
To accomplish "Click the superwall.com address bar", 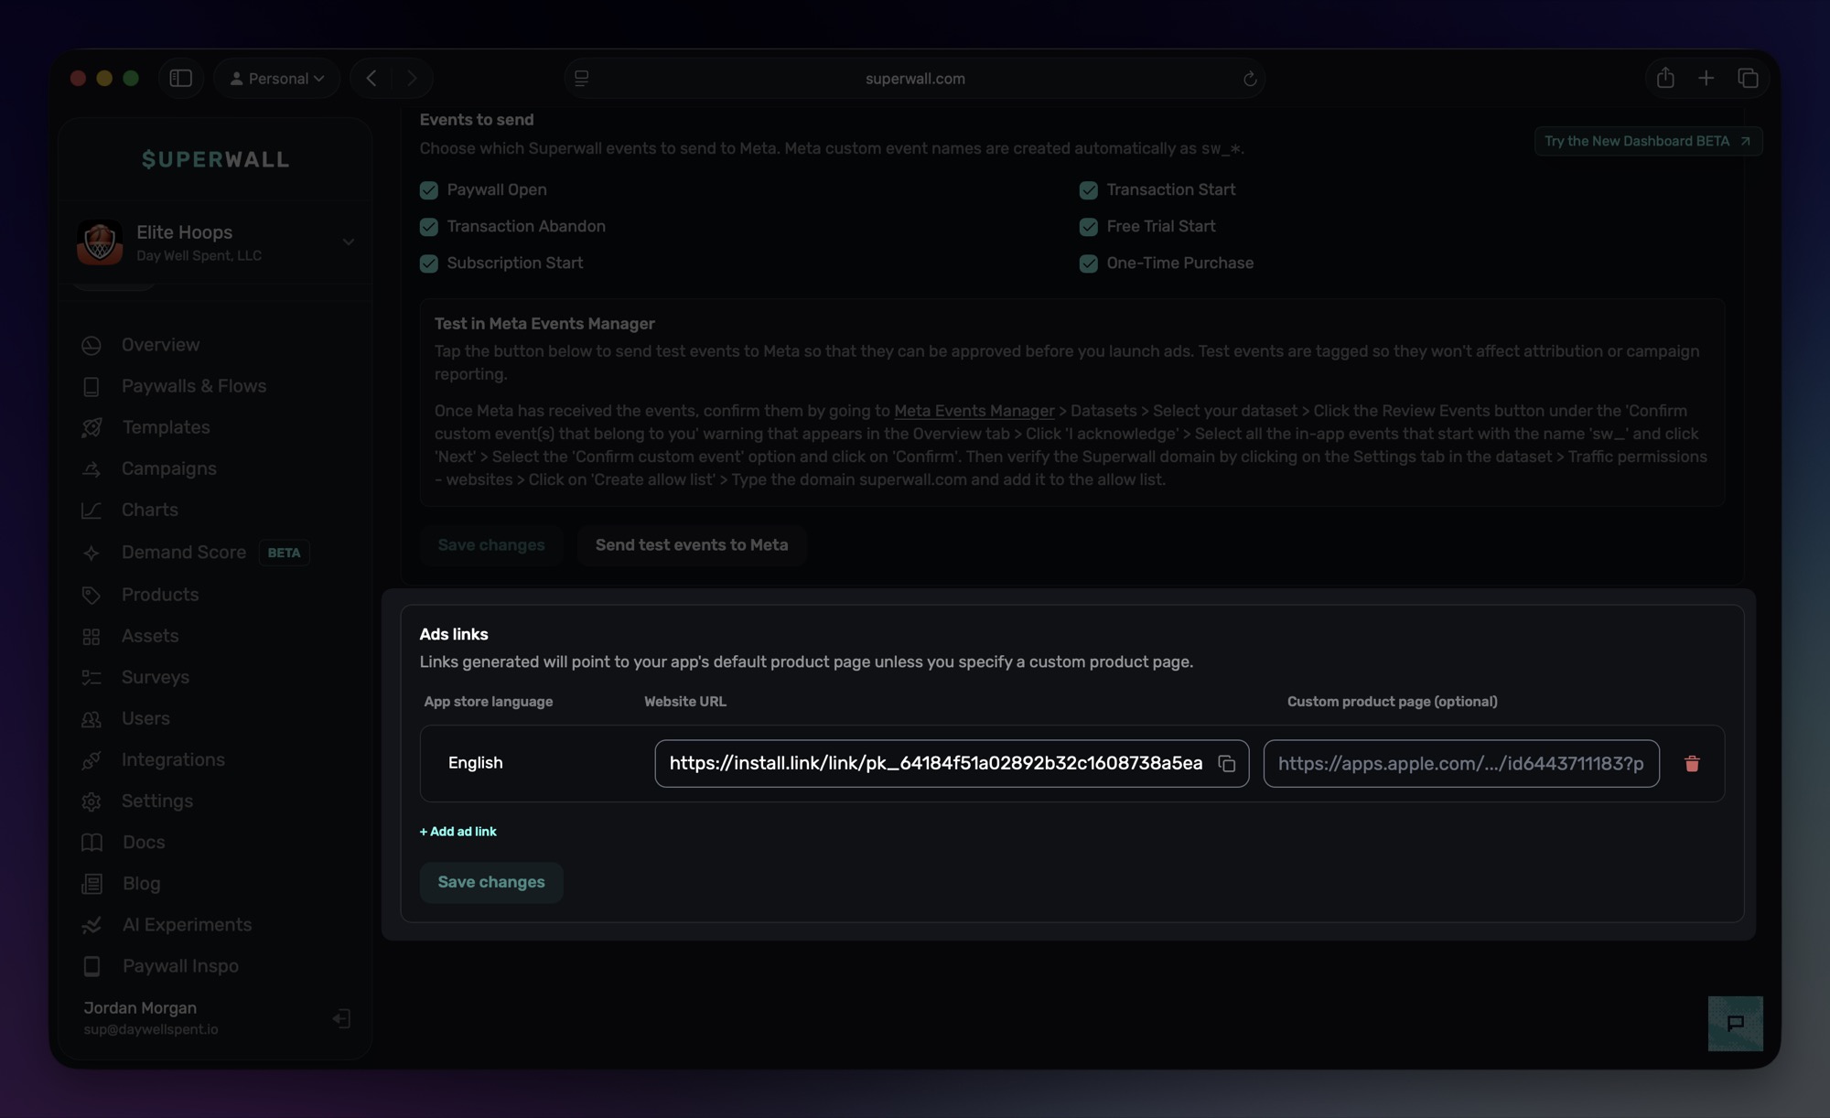I will pyautogui.click(x=915, y=79).
